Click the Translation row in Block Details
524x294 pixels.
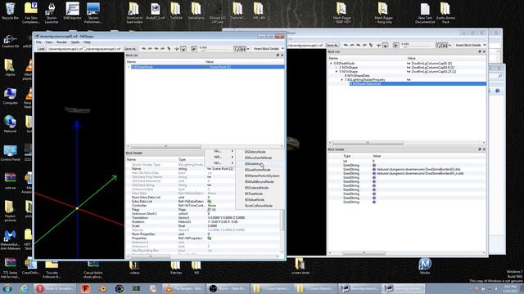tap(204, 218)
